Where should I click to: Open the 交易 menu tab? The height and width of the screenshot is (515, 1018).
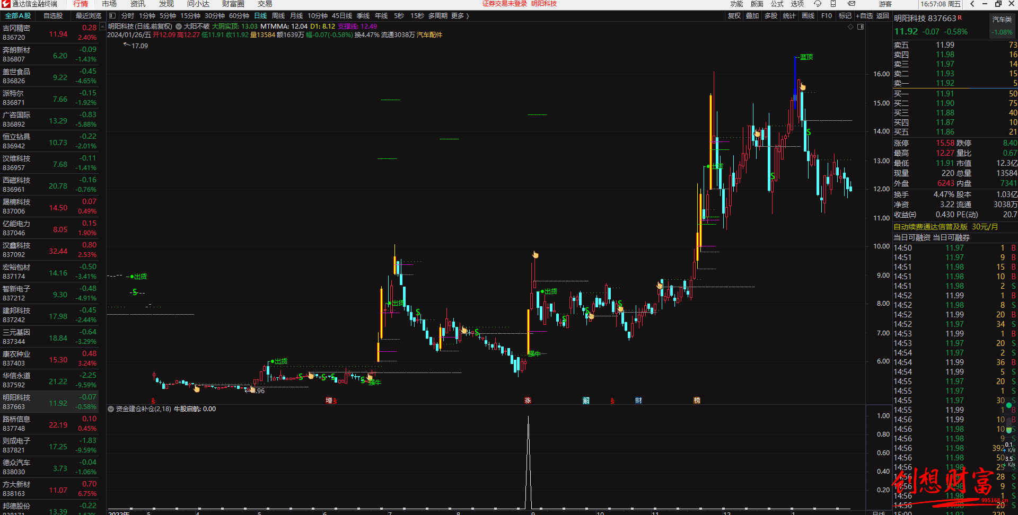coord(265,4)
